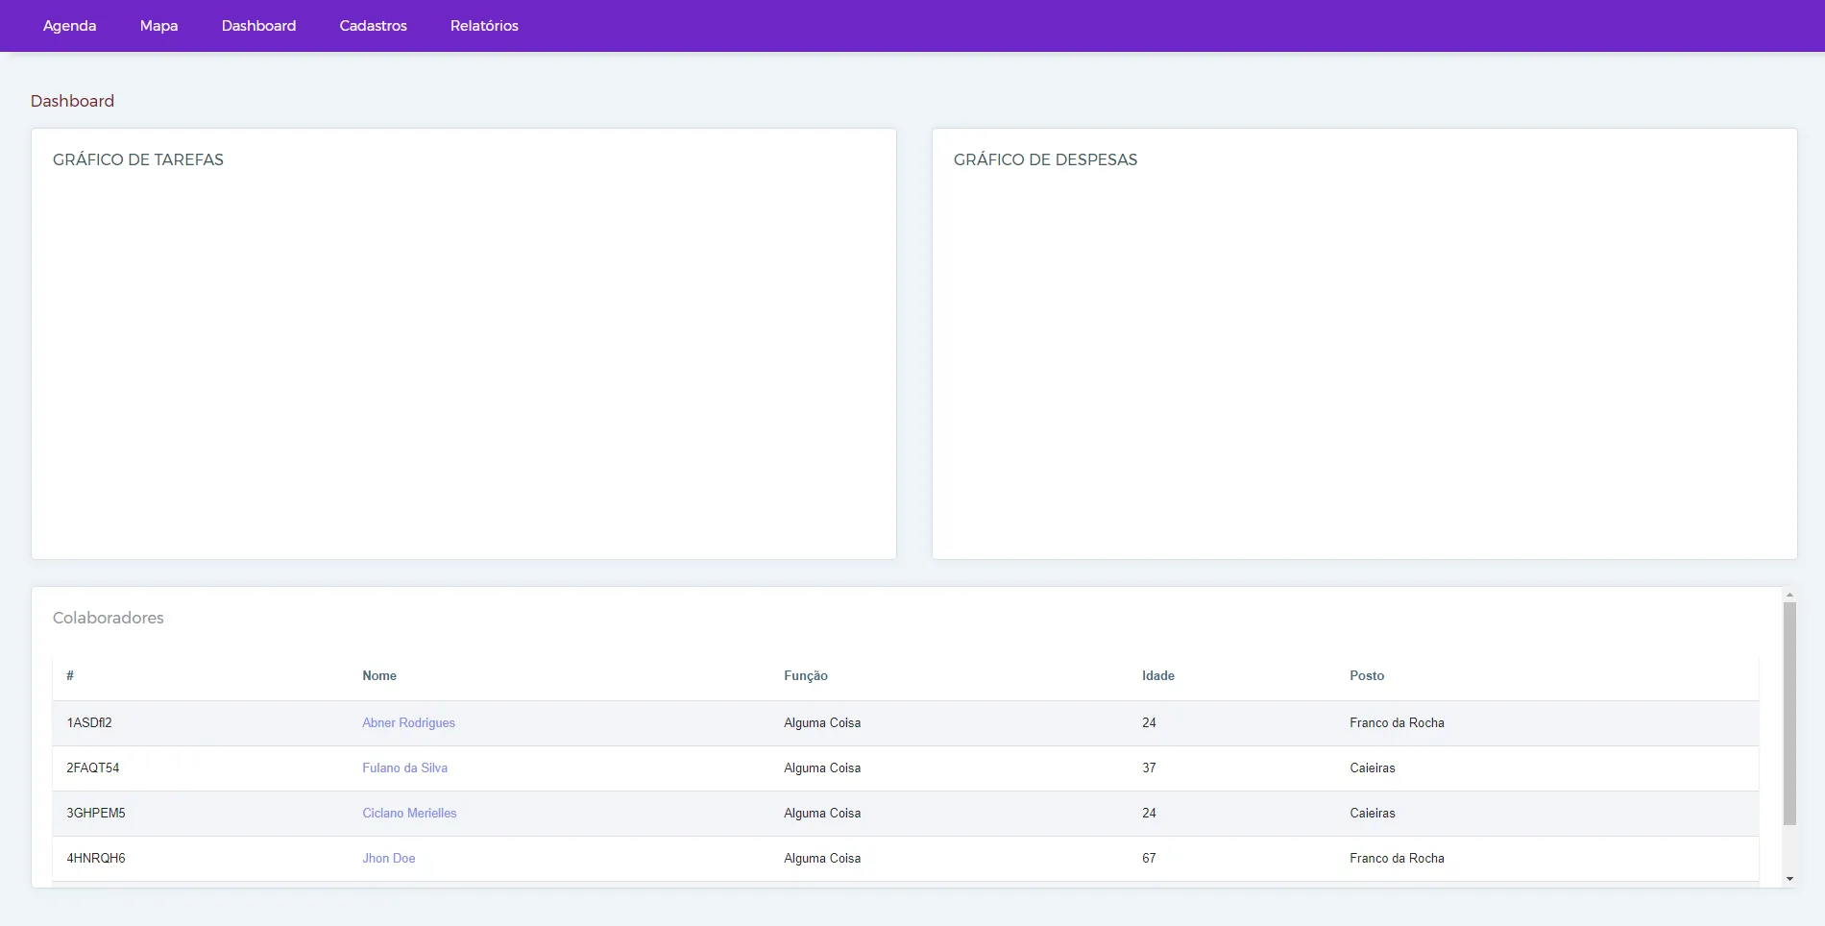
Task: Go to the Mapa page
Action: point(158,26)
